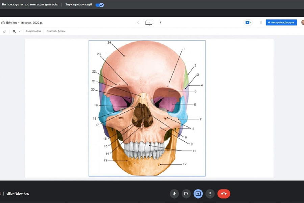Expand the zoom level dropdown arrow
This screenshot has height=203, width=304.
click(20, 31)
